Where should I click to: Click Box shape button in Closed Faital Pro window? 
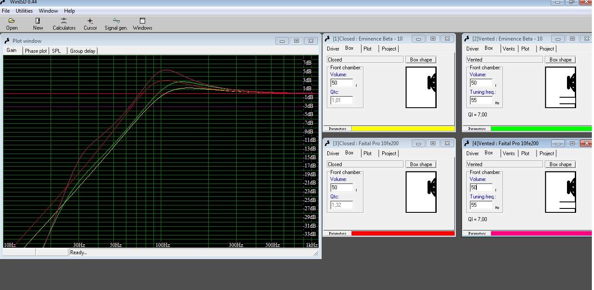(421, 164)
